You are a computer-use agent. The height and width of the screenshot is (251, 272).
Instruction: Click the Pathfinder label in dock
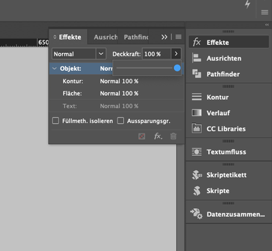223,74
